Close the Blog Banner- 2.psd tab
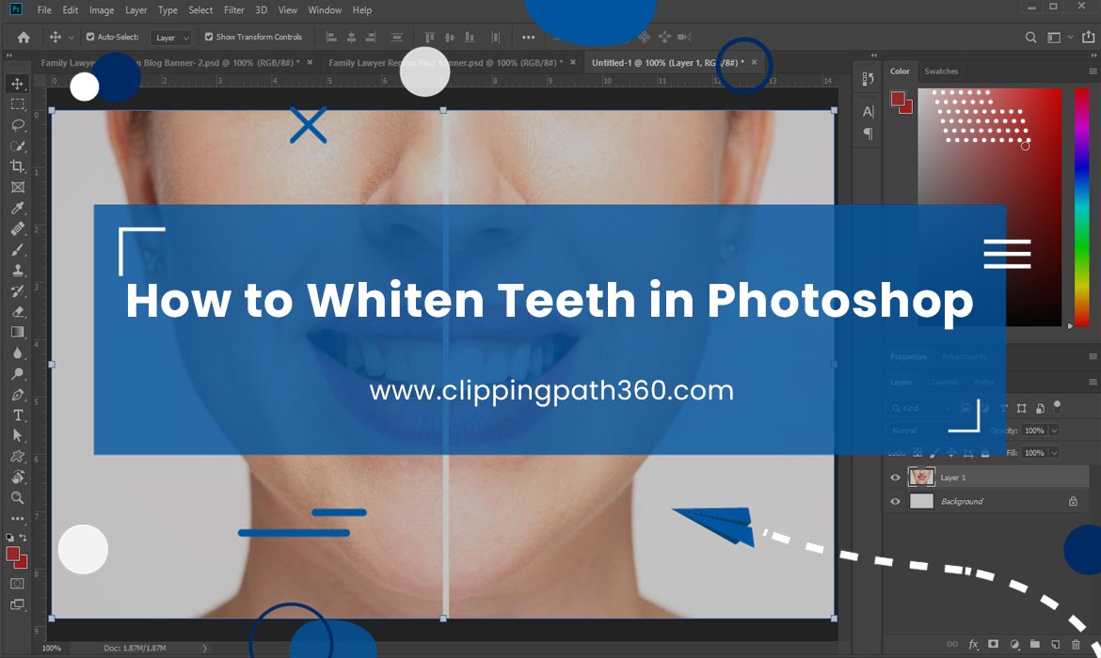This screenshot has height=658, width=1101. click(x=310, y=62)
